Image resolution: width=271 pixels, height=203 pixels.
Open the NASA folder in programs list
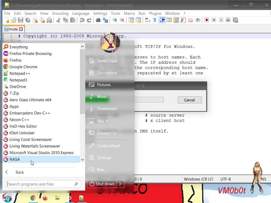[41, 159]
